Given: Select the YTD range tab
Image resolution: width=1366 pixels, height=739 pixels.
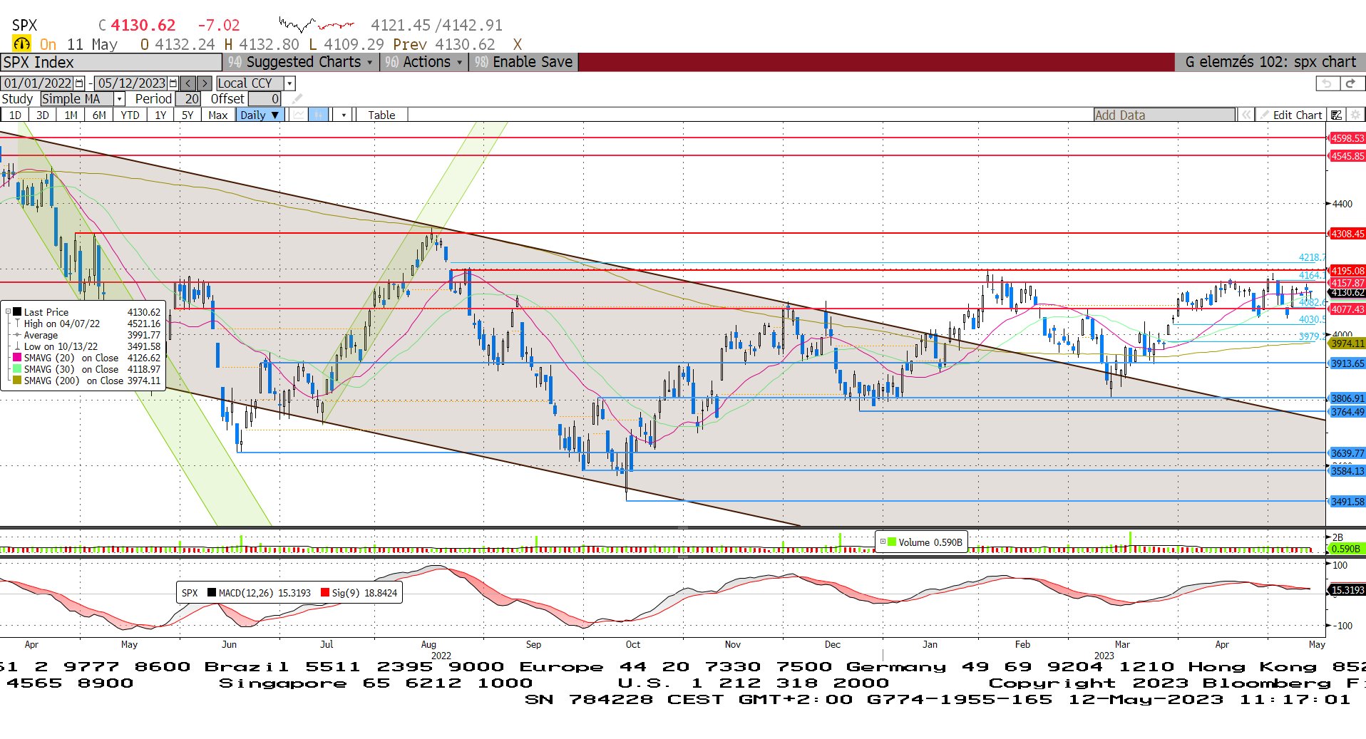Looking at the screenshot, I should 130,115.
